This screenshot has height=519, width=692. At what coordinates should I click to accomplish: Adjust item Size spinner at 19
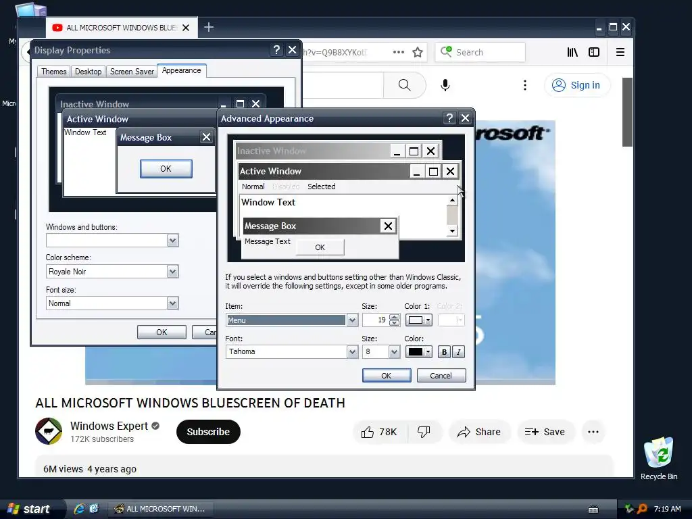(x=395, y=320)
